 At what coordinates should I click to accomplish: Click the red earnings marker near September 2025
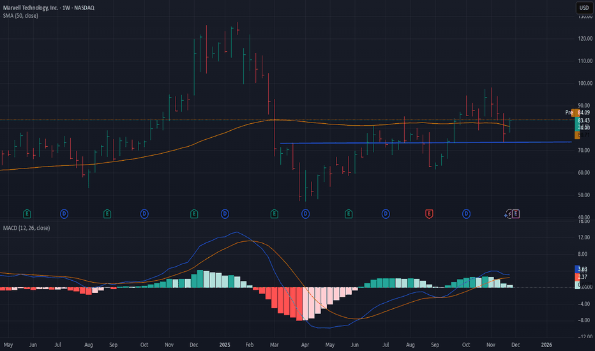click(x=429, y=213)
